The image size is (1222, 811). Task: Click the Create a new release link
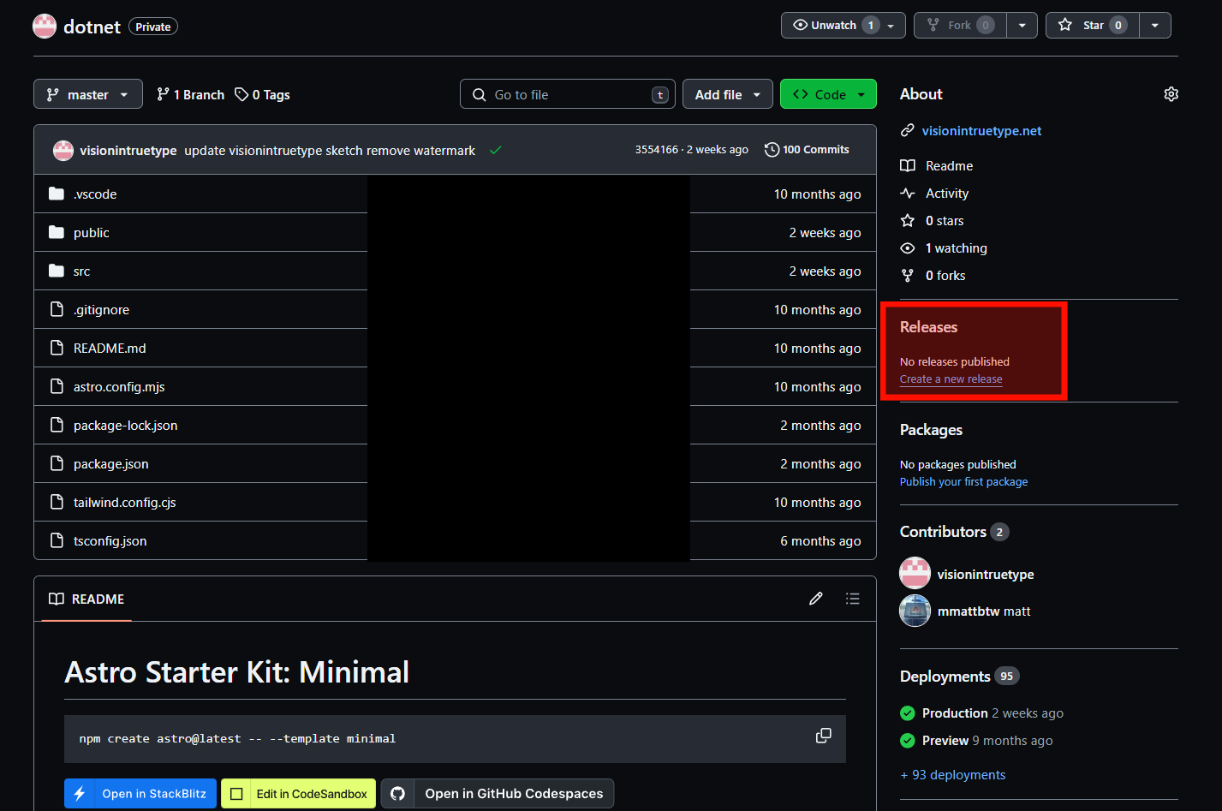tap(951, 379)
